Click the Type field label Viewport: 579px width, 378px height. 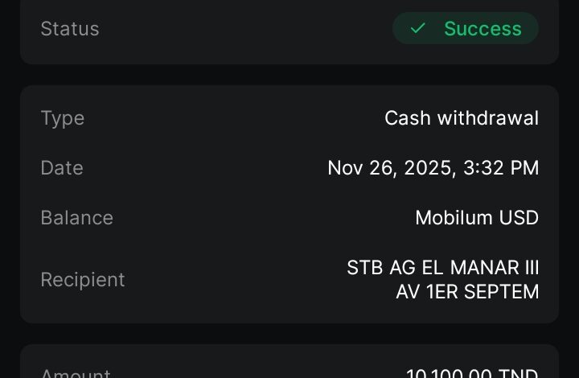click(x=63, y=118)
